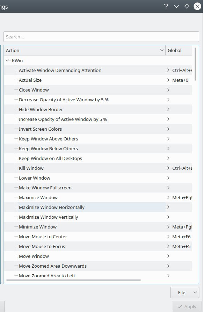Select the Lower Window action
The width and height of the screenshot is (203, 312).
click(35, 178)
